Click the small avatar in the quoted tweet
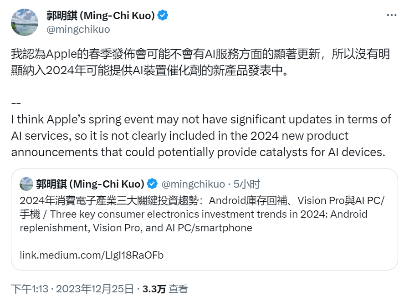409x301 pixels. [x=26, y=184]
